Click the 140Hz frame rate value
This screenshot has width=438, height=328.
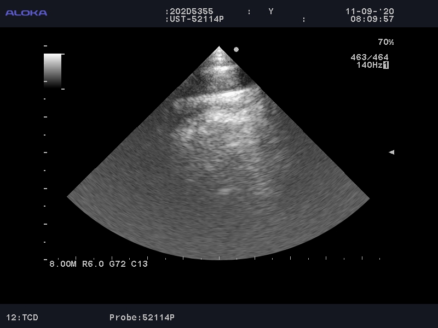coord(369,65)
